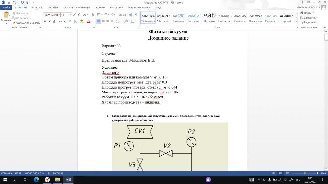Screen dimensions: 328x184
Task: Click the Increase font size icon
Action: coord(74,15)
